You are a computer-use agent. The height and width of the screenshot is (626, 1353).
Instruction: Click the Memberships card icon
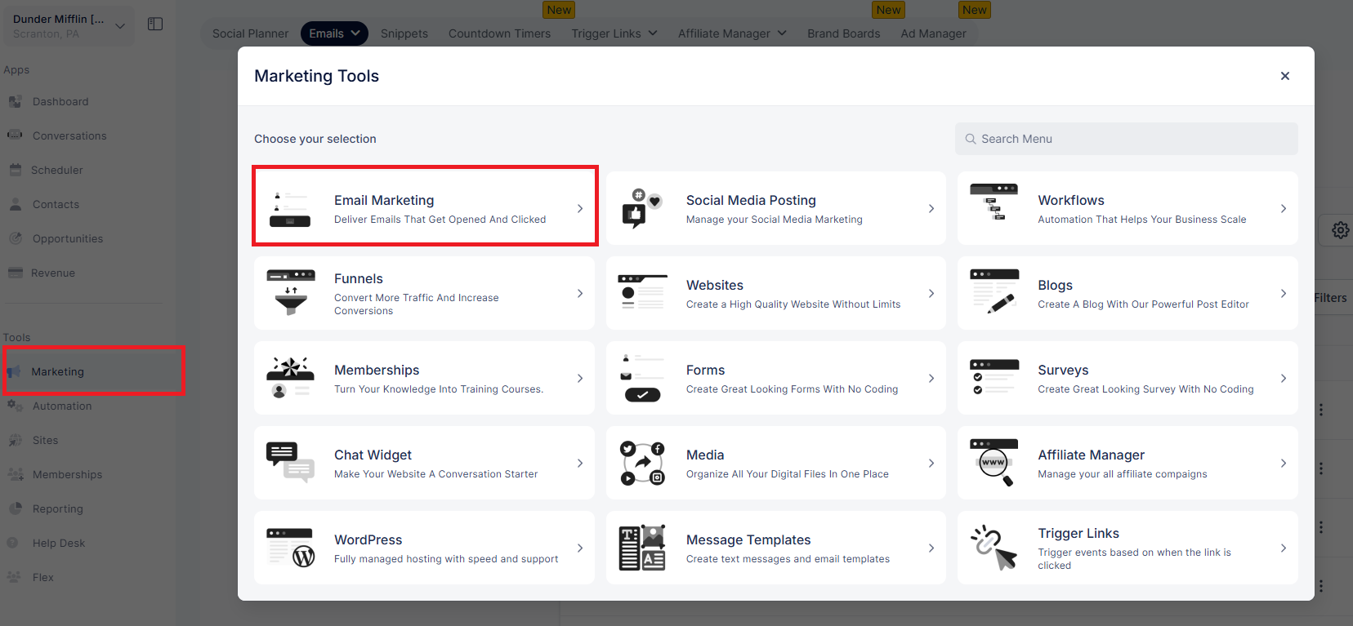pos(290,377)
